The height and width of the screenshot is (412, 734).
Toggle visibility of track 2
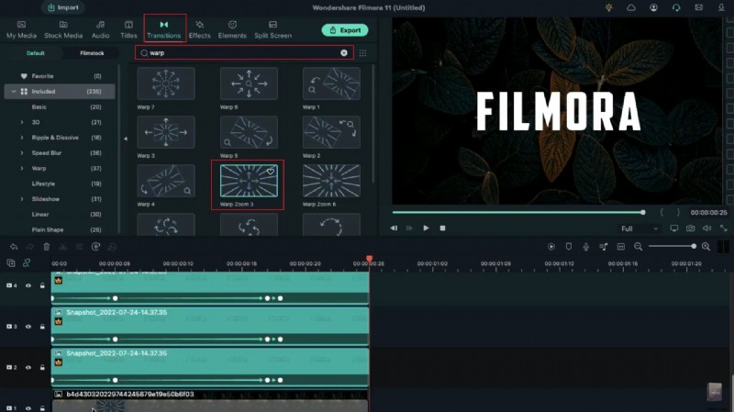(x=28, y=367)
